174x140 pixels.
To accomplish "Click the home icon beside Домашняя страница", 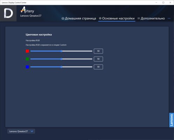I will click(x=63, y=19).
